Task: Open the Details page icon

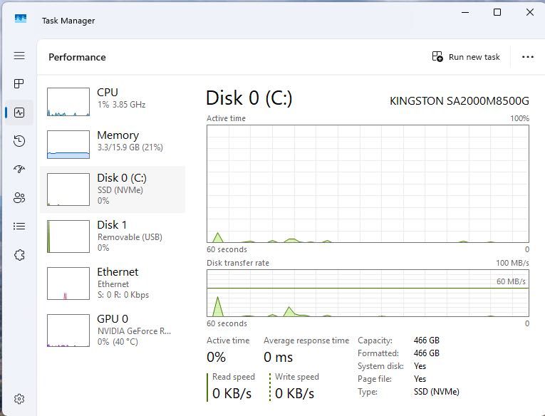Action: 19,227
